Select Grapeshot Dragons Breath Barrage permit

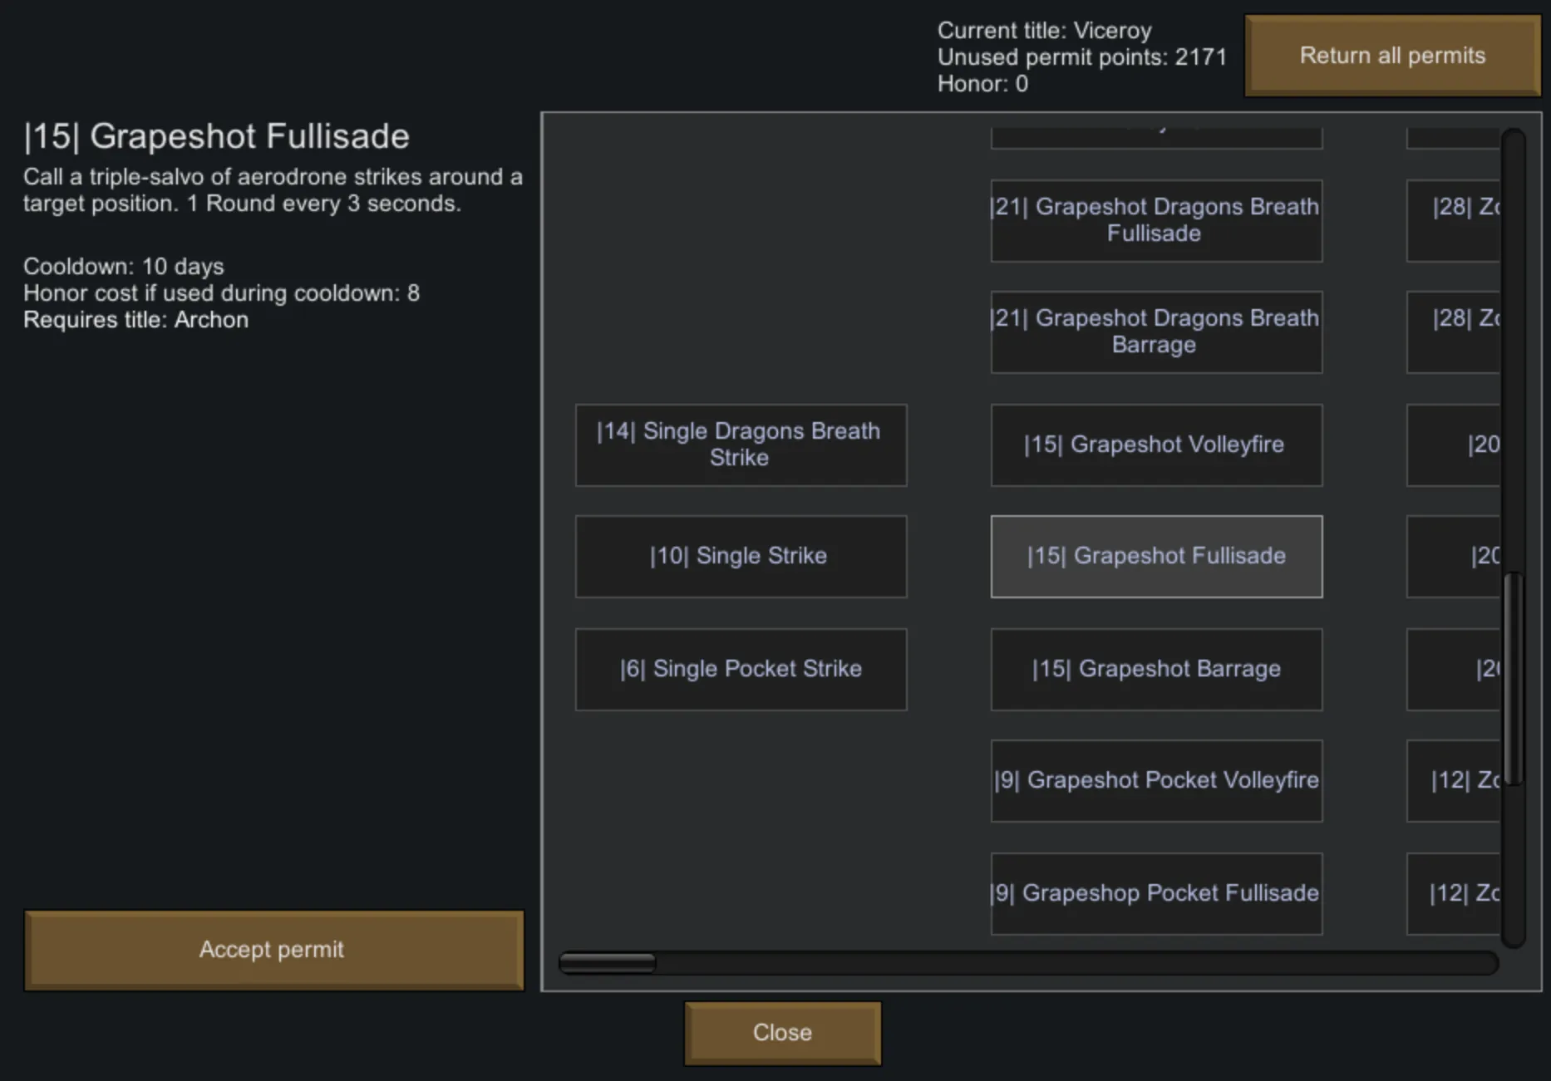1155,332
